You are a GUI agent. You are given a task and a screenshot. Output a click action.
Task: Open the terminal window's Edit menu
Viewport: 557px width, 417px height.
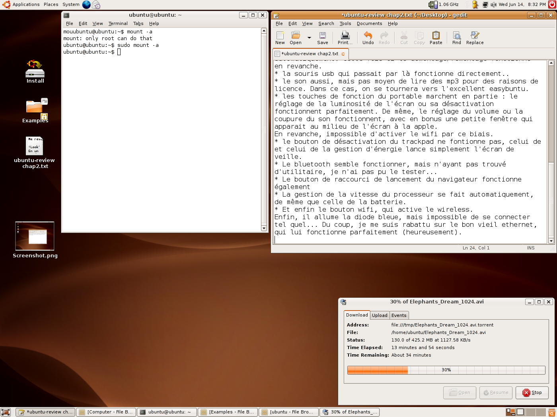point(83,23)
